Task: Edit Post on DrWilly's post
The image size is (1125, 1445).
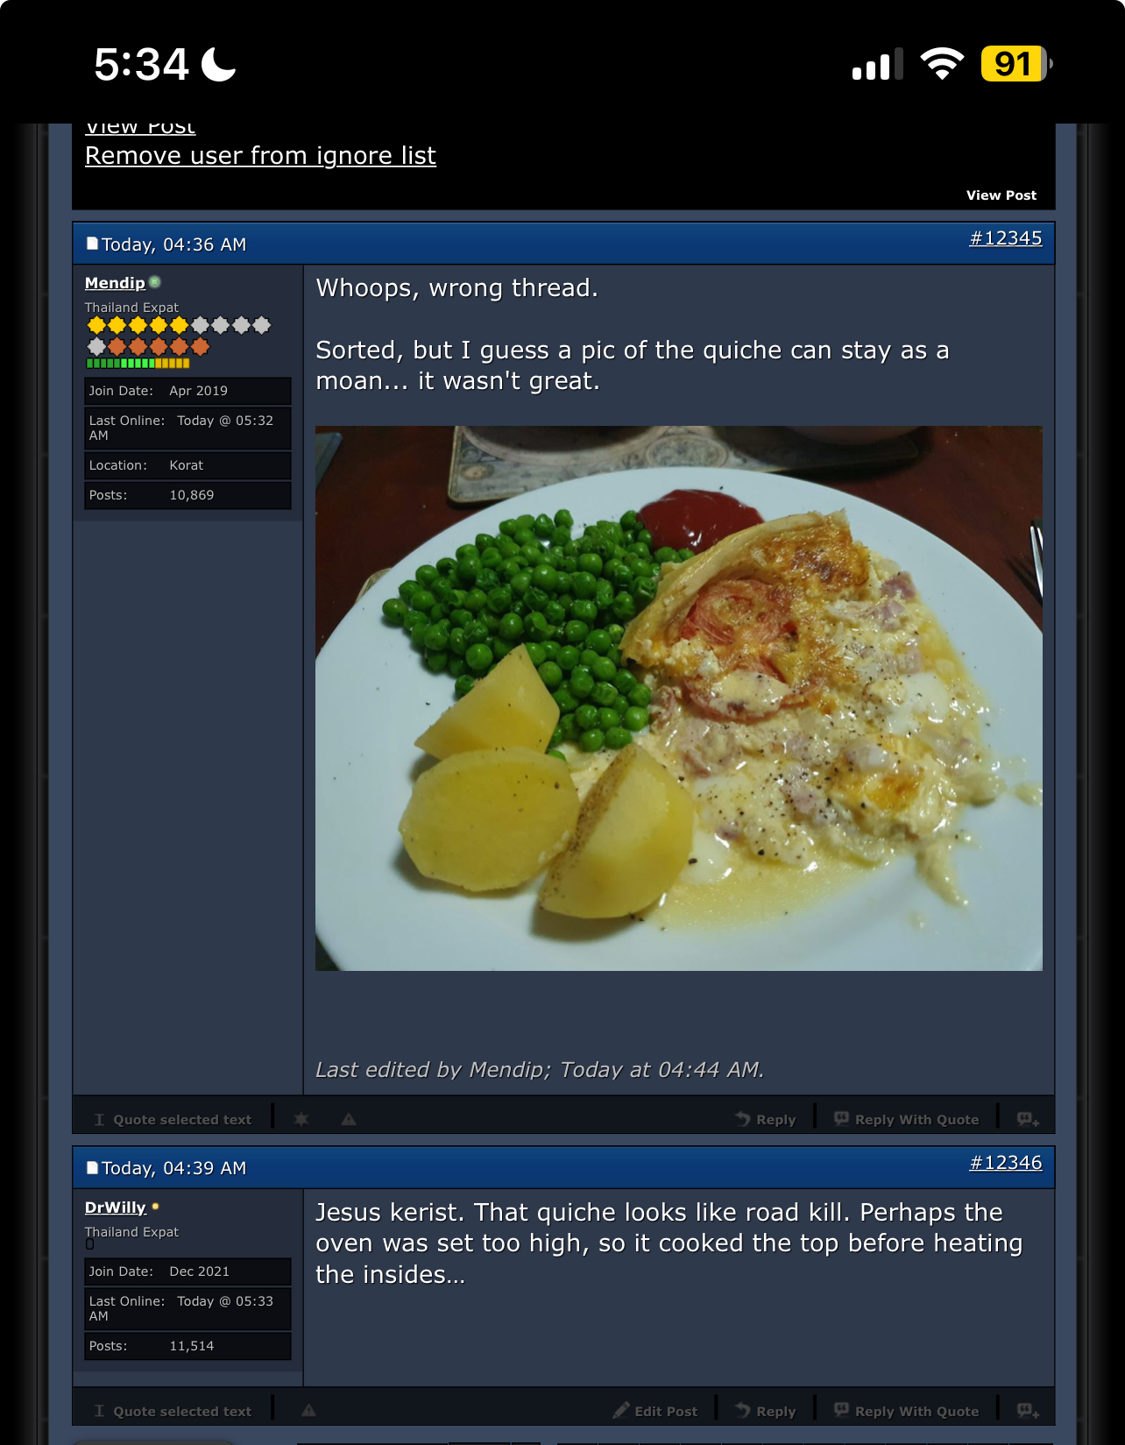Action: [x=655, y=1411]
